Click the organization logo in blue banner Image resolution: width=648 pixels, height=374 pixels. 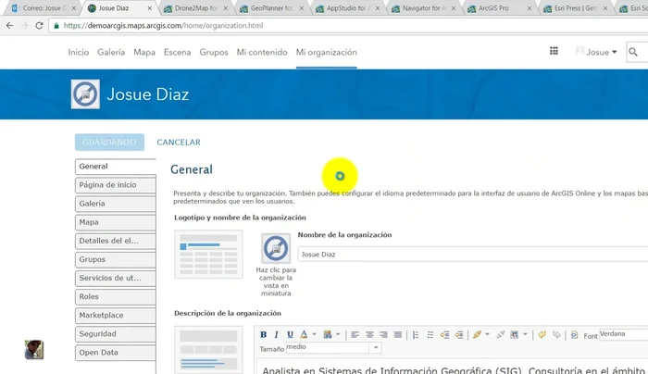(x=85, y=94)
